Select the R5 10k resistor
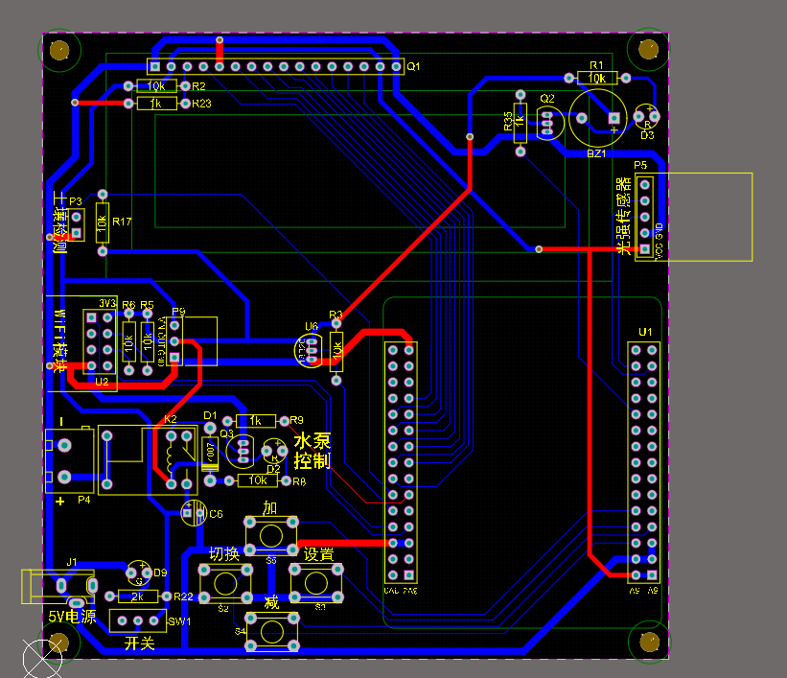 [147, 342]
